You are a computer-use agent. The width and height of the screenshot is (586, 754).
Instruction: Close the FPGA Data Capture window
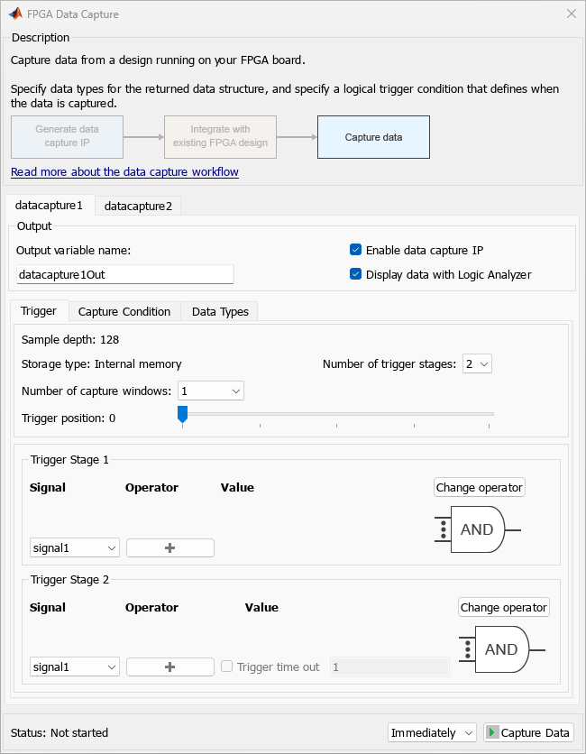(x=571, y=14)
